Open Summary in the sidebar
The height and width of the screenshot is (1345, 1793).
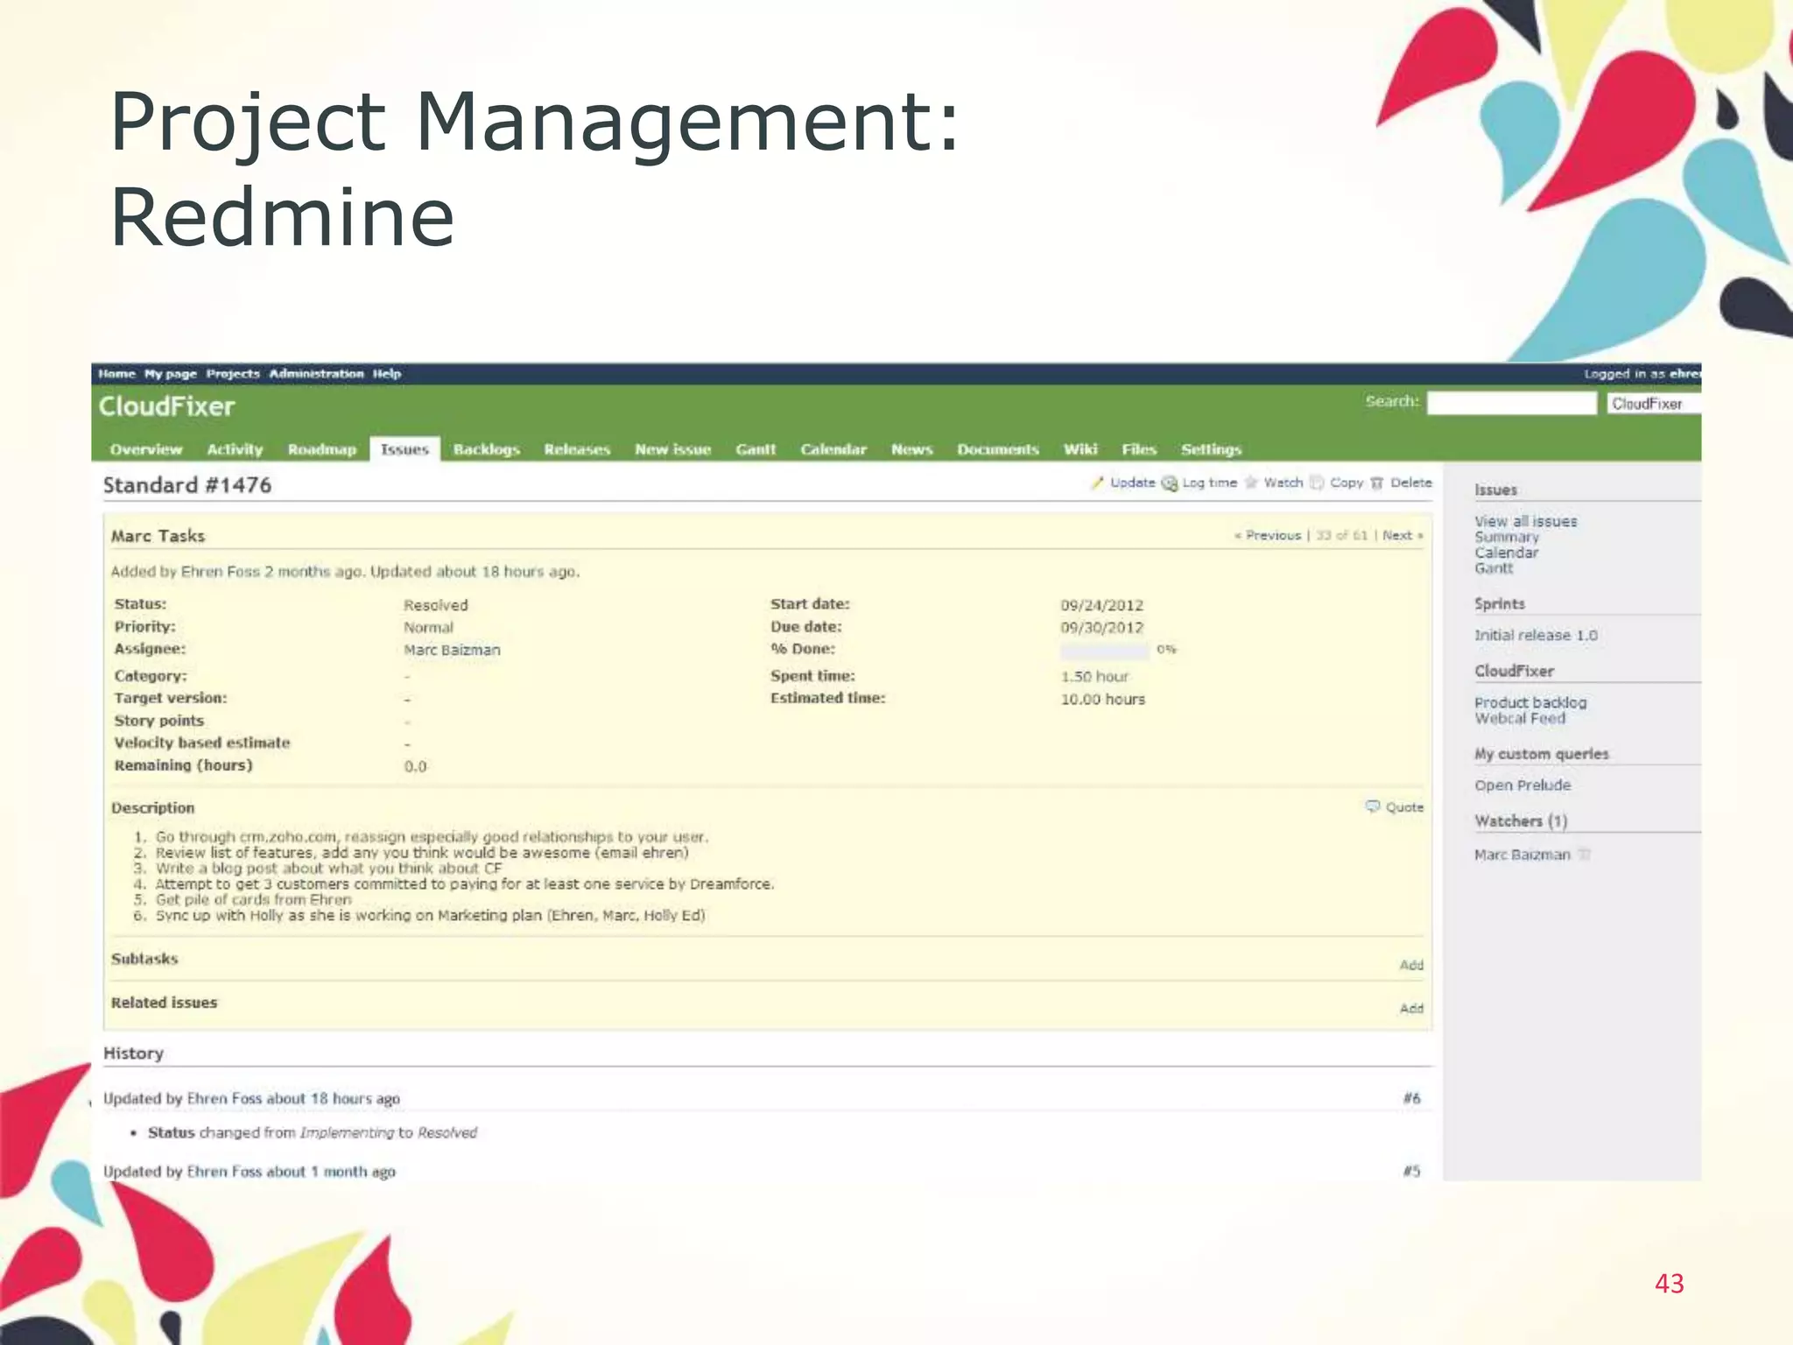click(1506, 537)
